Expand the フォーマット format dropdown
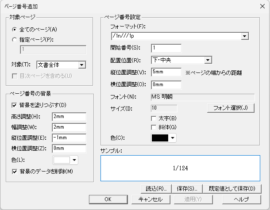The image size is (270, 210). pyautogui.click(x=244, y=36)
